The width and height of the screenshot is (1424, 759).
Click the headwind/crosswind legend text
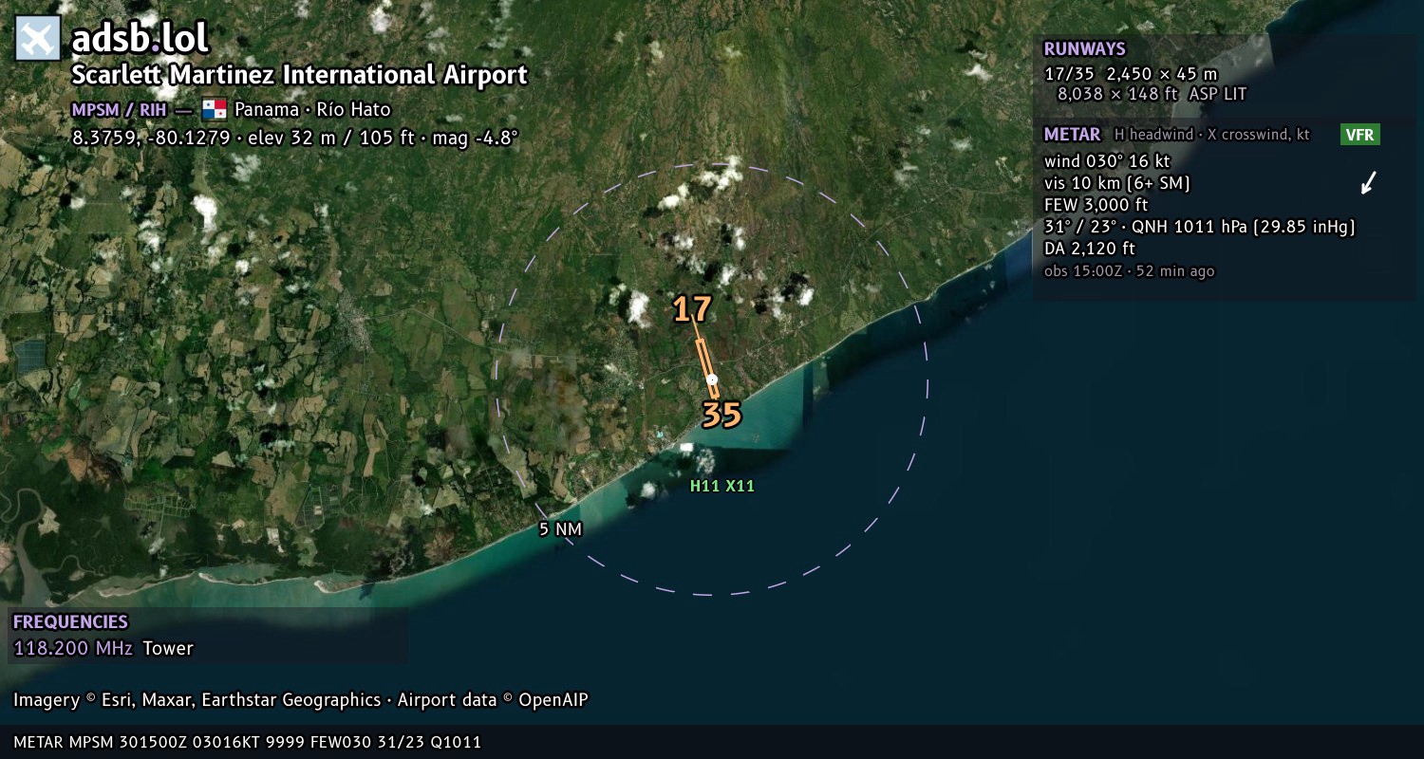pyautogui.click(x=1212, y=135)
